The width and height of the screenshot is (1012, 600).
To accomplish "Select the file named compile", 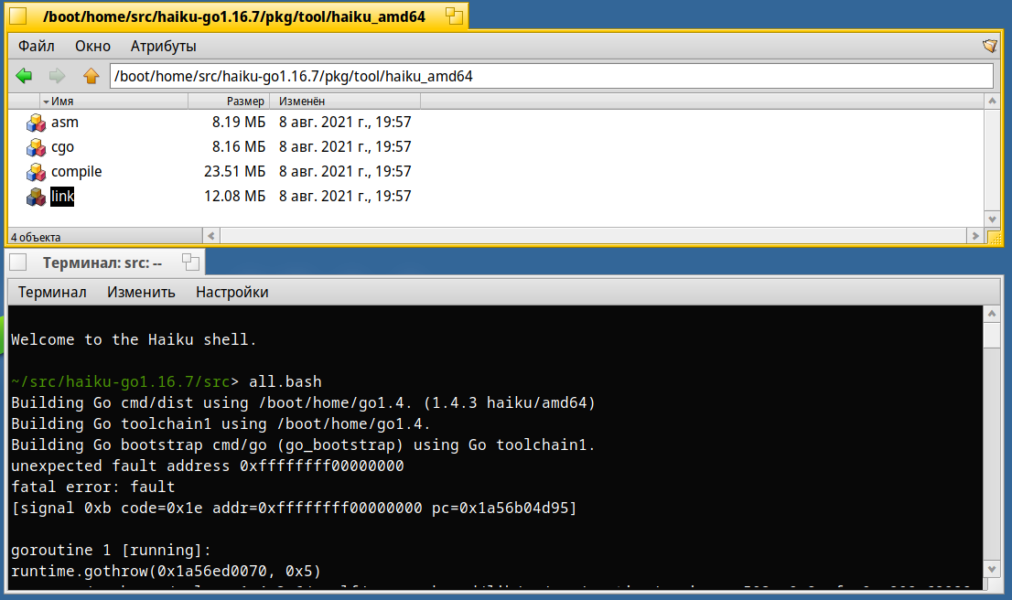I will (76, 172).
